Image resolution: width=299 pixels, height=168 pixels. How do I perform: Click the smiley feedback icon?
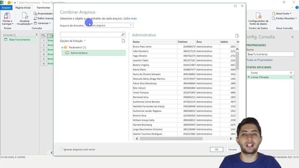9,2
